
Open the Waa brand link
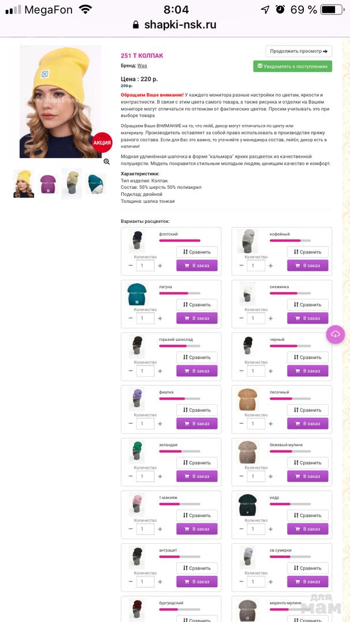142,66
